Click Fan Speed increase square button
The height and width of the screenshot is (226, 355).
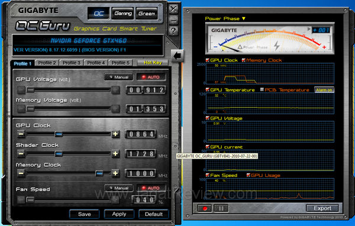[115, 200]
